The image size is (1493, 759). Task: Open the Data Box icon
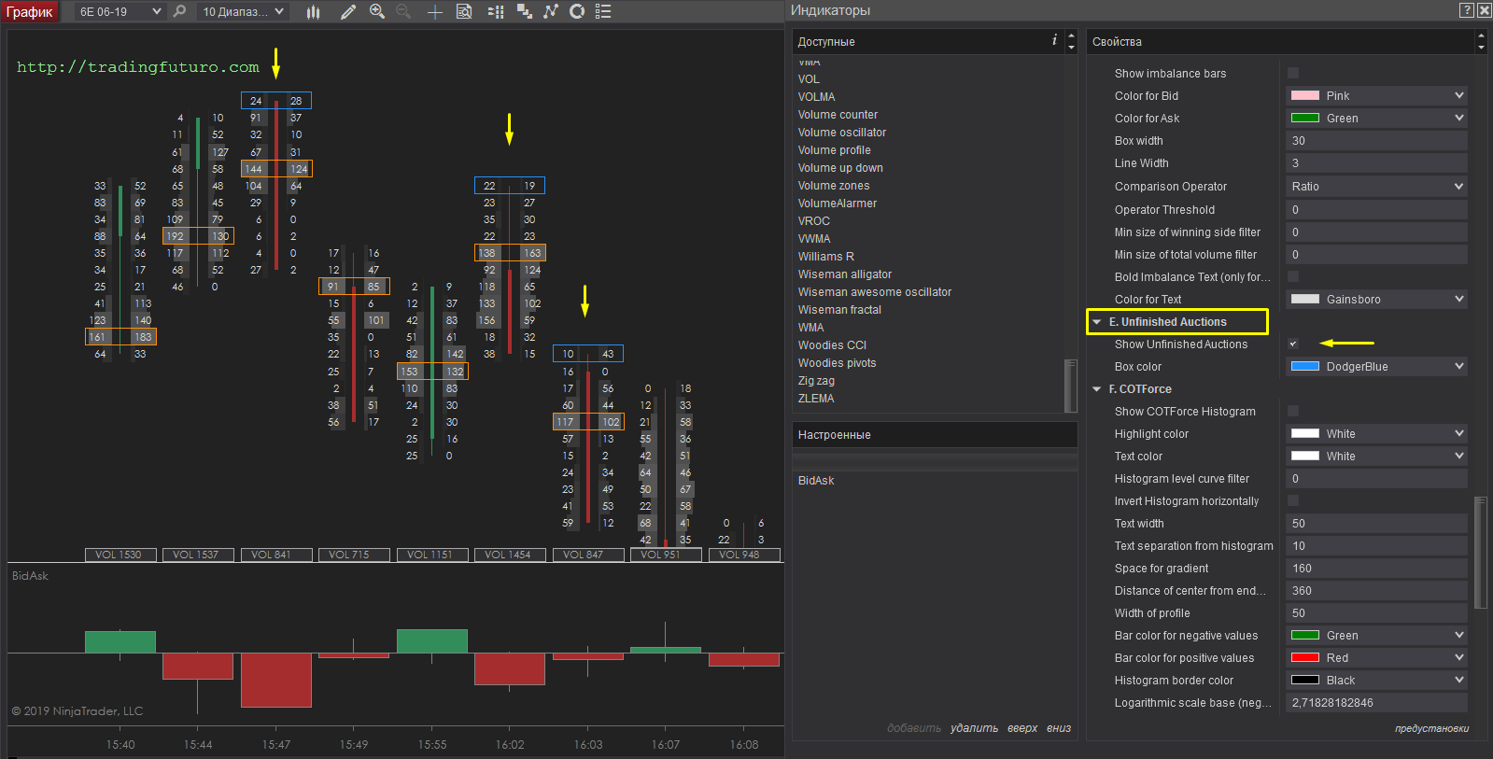(464, 12)
